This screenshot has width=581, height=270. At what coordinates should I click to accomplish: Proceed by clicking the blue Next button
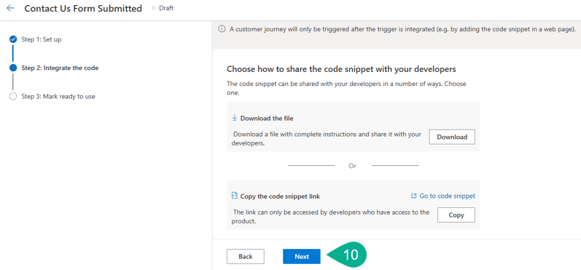coord(301,256)
